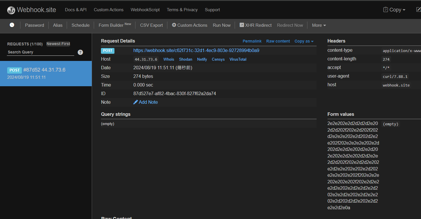Click the user-agent value curl/7.88.1

[x=395, y=76]
